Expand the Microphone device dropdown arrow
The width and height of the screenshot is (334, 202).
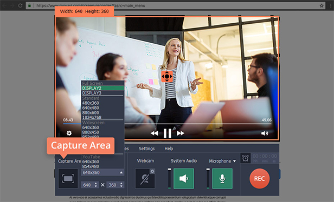coord(234,161)
